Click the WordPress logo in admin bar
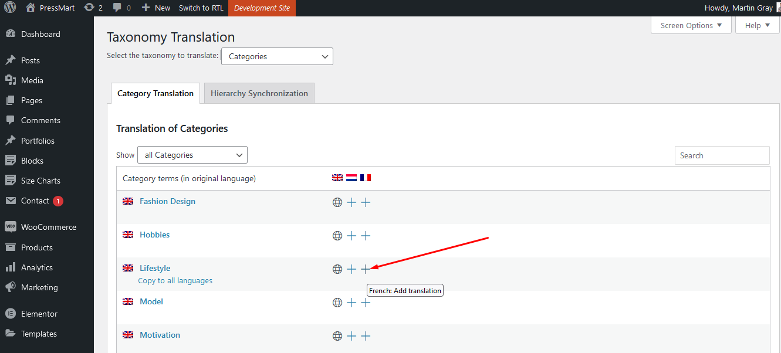Image resolution: width=781 pixels, height=353 pixels. [x=9, y=8]
